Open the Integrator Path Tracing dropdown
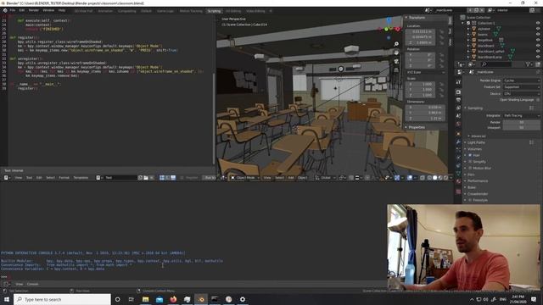The height and width of the screenshot is (305, 543). [x=521, y=115]
